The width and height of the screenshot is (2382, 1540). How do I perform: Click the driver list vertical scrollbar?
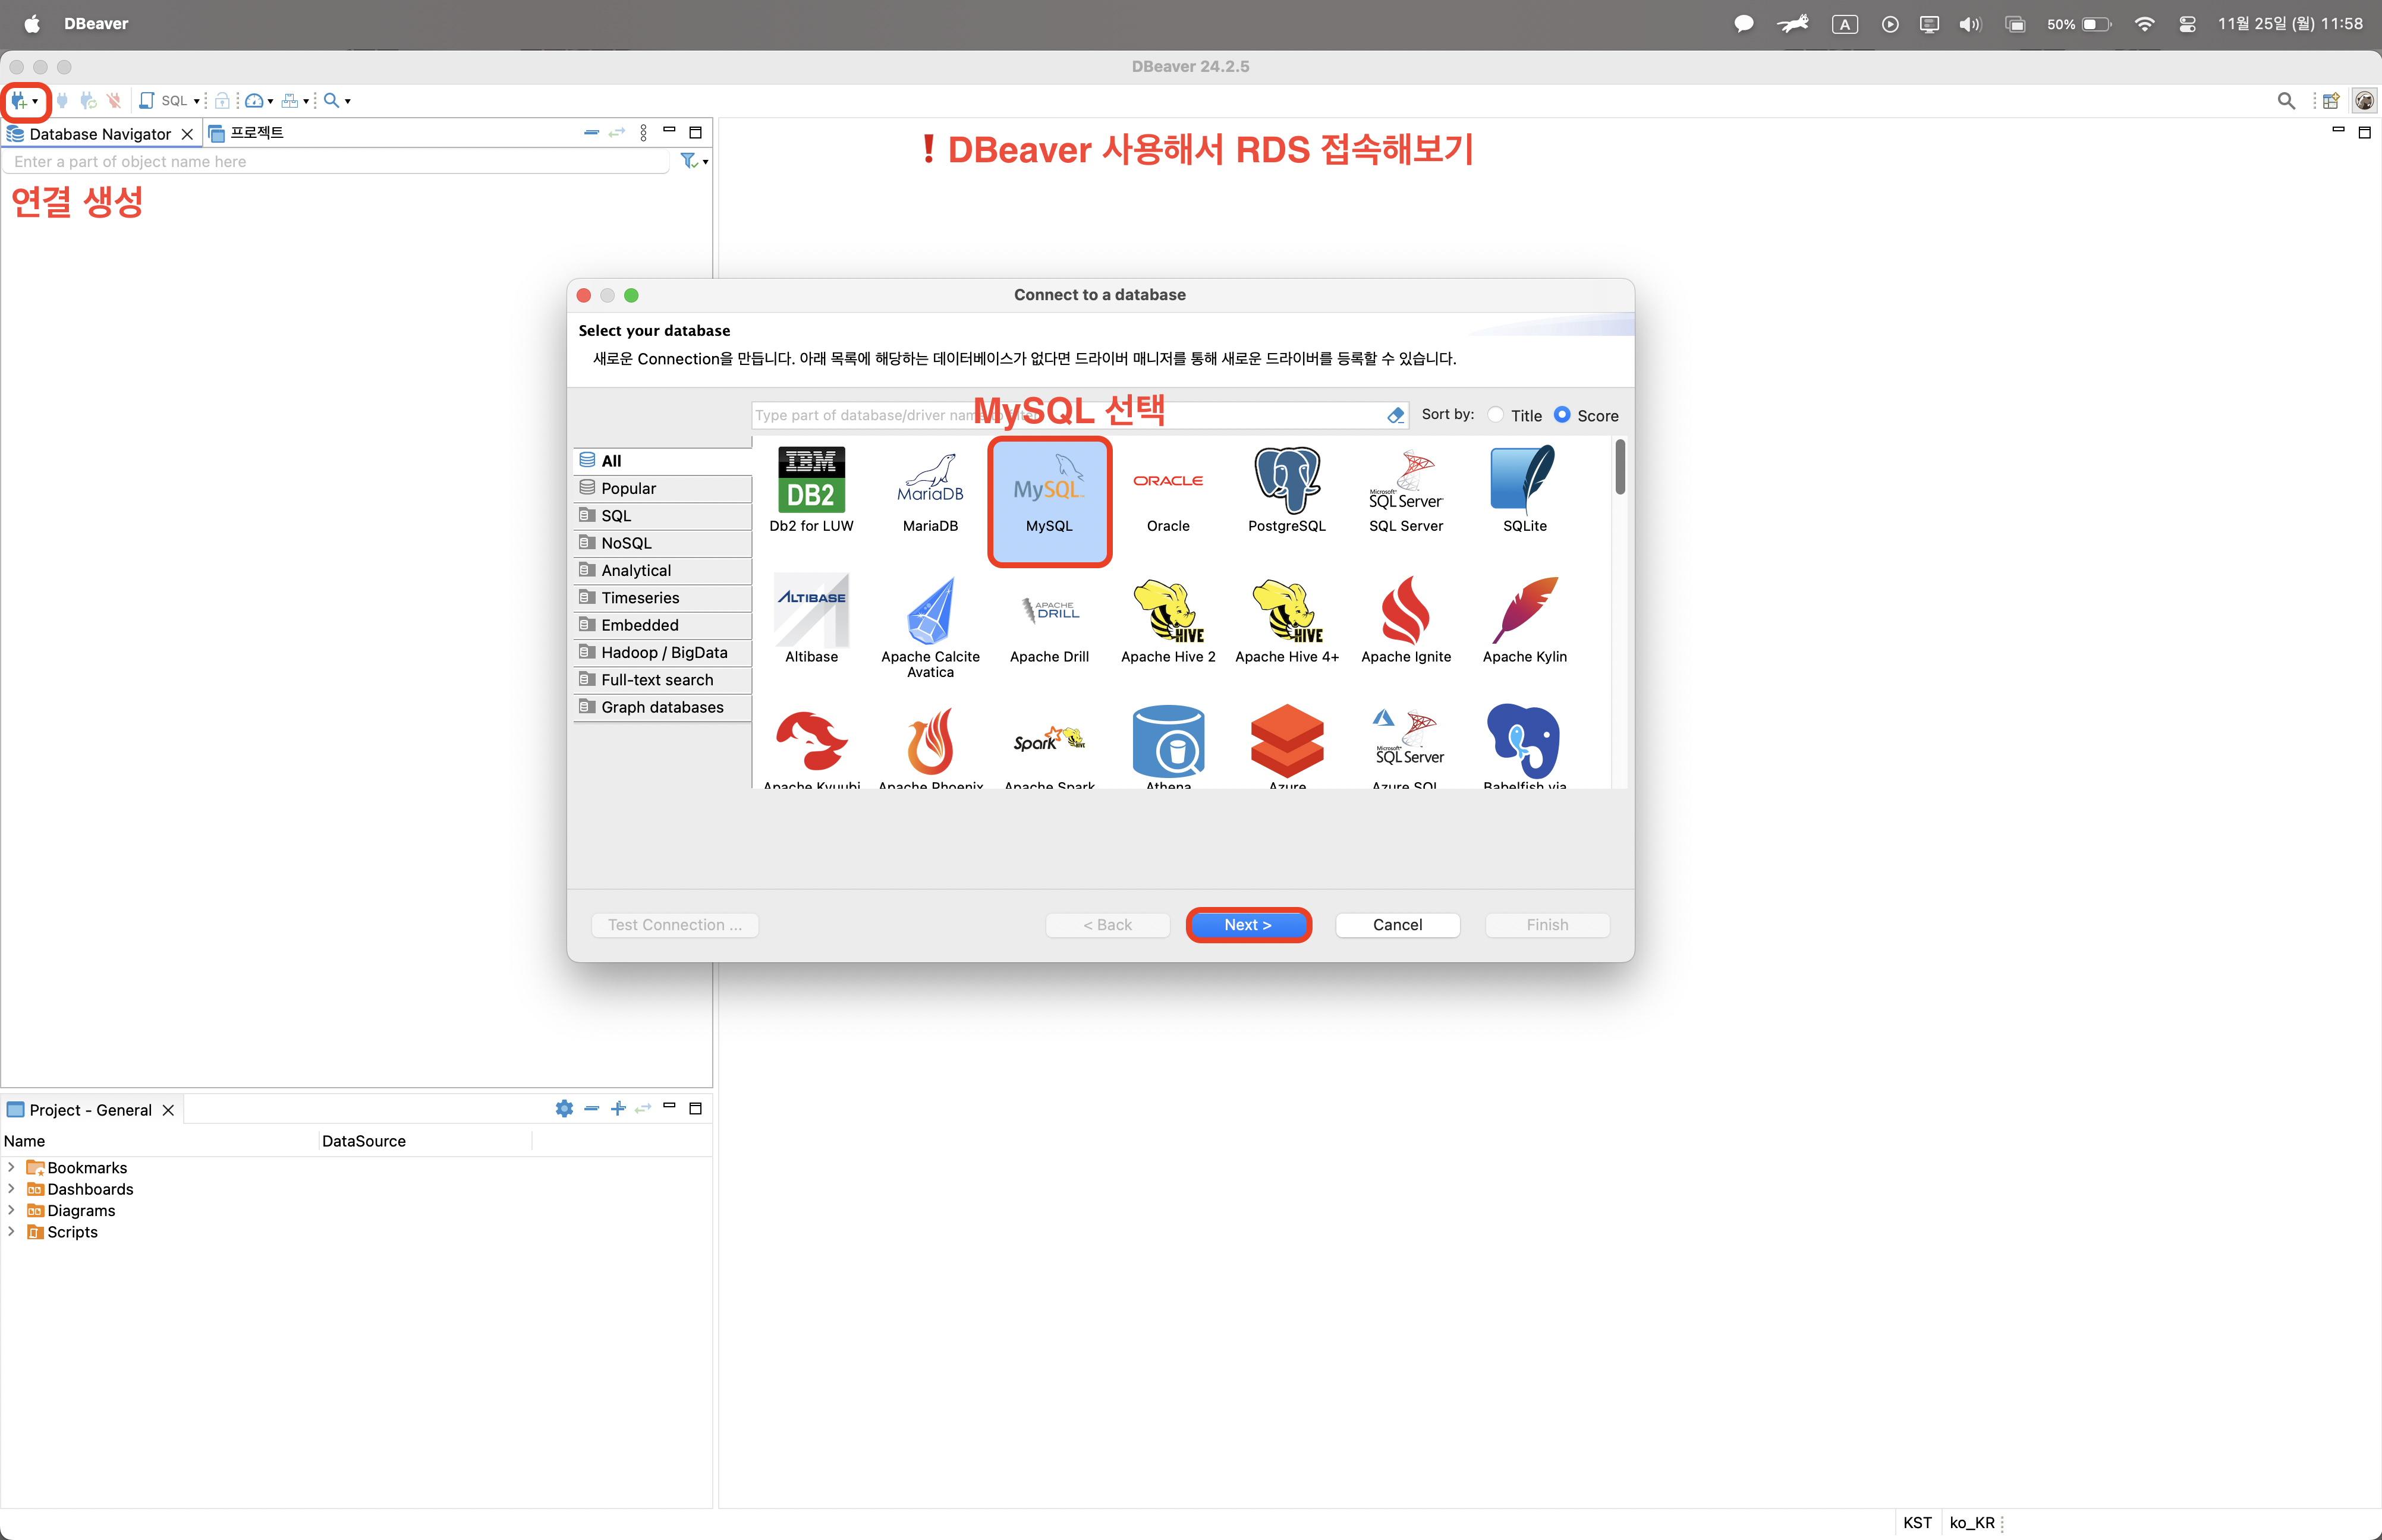[1619, 467]
